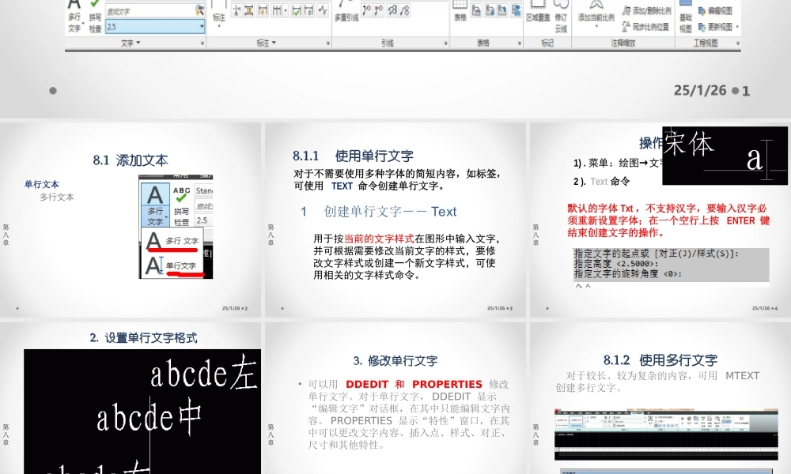Expand the 文字 panel dropdown

pos(135,43)
